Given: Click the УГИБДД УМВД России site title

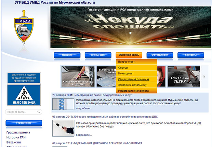Looking at the screenshot, I should (55, 2).
